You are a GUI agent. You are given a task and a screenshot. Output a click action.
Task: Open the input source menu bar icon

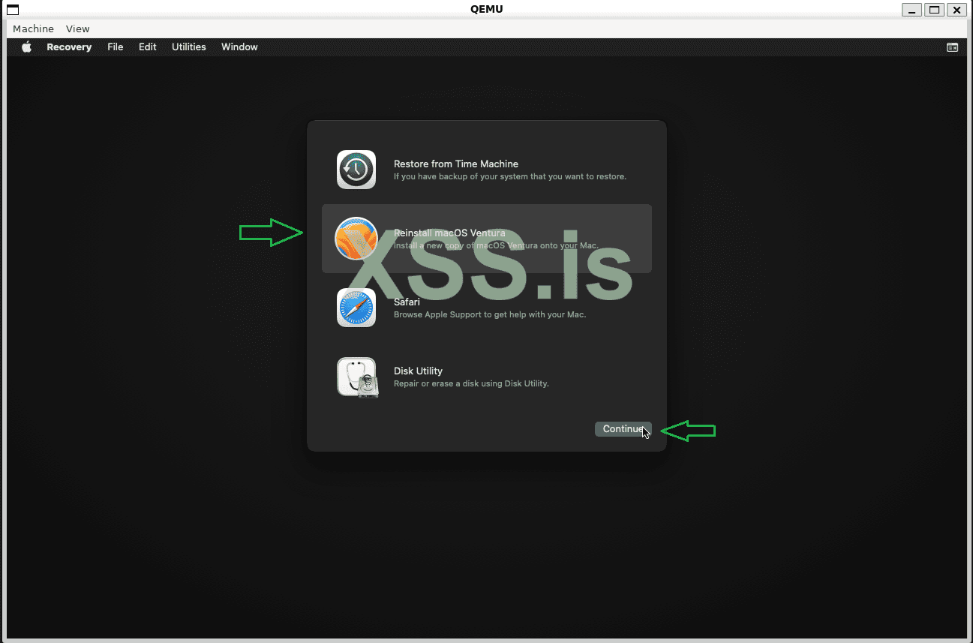pos(952,47)
